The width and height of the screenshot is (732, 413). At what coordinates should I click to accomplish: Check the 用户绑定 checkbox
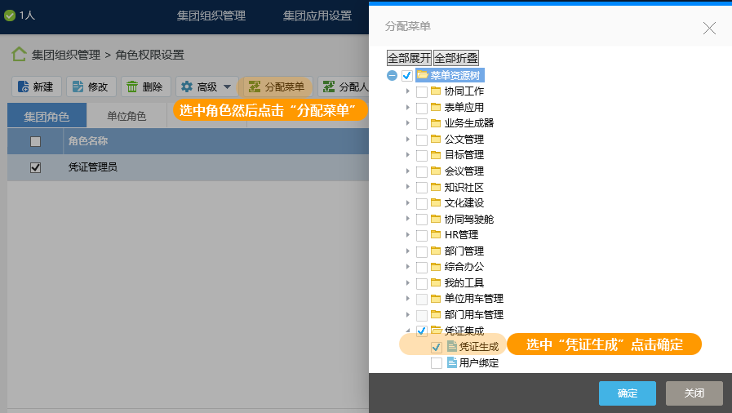coord(437,362)
